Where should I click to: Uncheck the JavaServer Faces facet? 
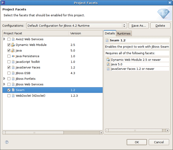pos(9,68)
